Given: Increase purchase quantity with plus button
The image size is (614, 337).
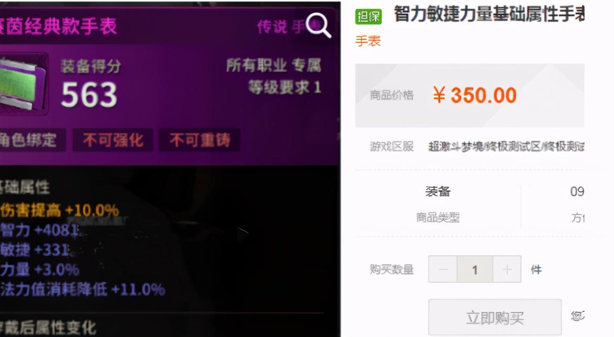Looking at the screenshot, I should coord(507,269).
